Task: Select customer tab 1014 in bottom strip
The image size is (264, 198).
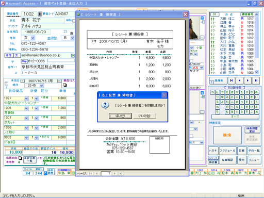Action: (x=214, y=172)
